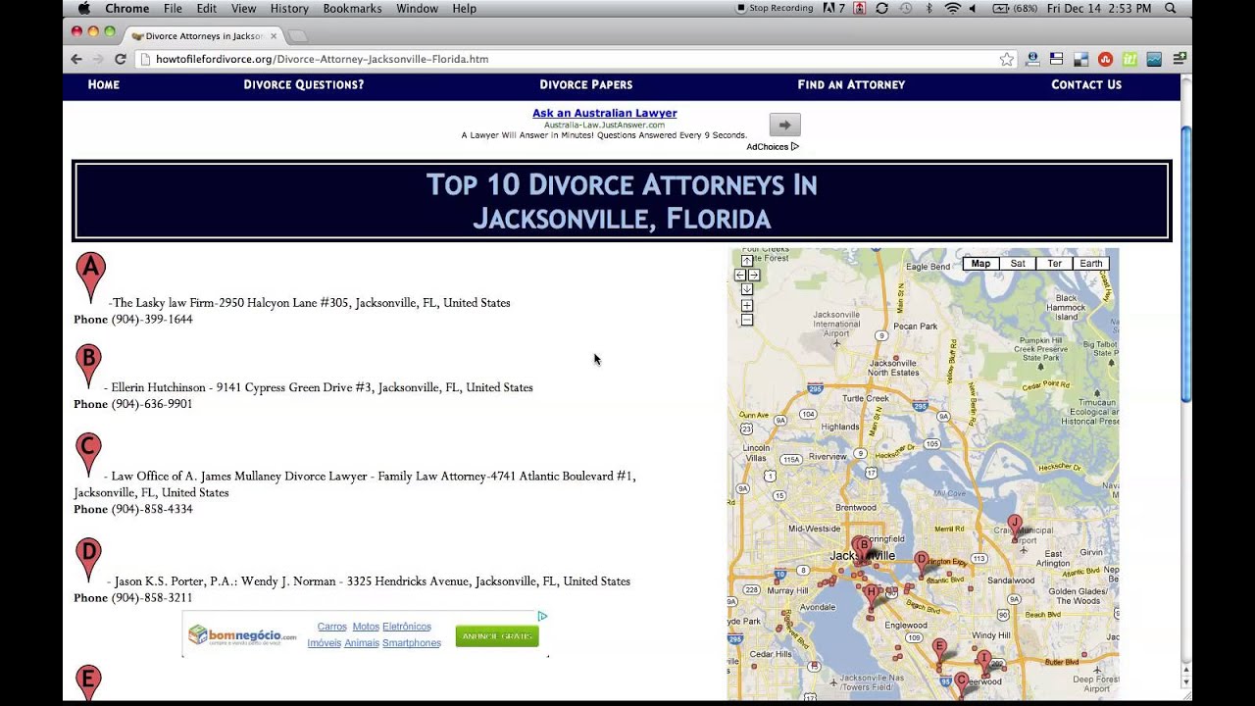Image resolution: width=1255 pixels, height=706 pixels.
Task: Click Smartphones link in bomnegócio ad
Action: [411, 643]
